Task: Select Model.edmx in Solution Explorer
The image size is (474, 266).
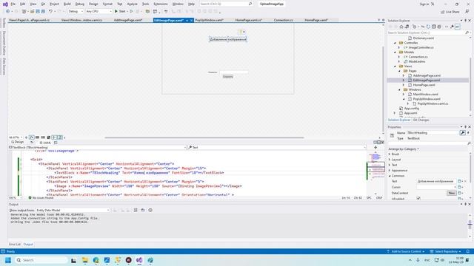Action: pos(417,61)
